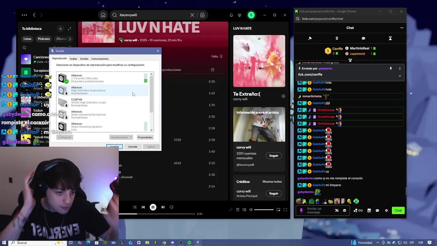Select Focusrite USB Audio speakers

click(103, 78)
